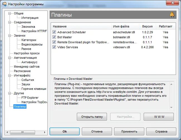Select Закачки in the tree
The width and height of the screenshot is (181, 140).
19,35
